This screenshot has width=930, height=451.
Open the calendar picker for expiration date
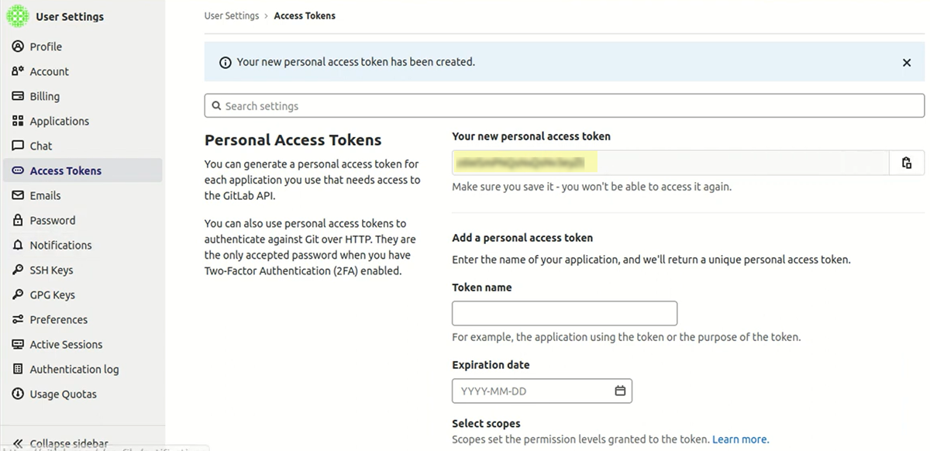coord(620,391)
